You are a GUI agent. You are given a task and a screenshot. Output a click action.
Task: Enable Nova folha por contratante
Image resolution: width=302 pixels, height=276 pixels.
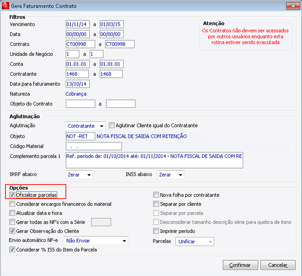point(156,195)
